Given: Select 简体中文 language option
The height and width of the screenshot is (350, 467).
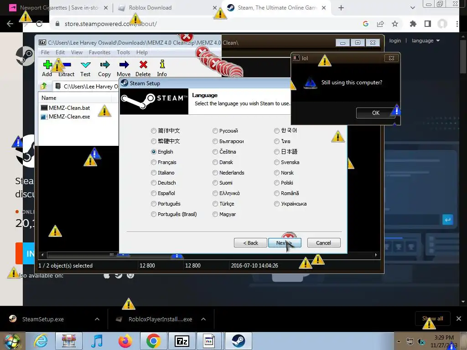Looking at the screenshot, I should click(x=166, y=131).
